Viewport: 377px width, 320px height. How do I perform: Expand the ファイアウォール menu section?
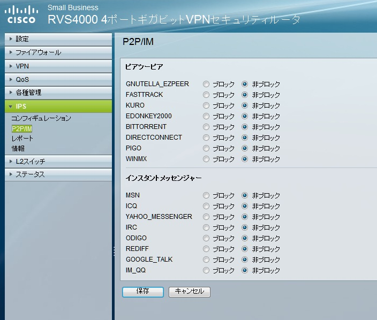point(58,52)
